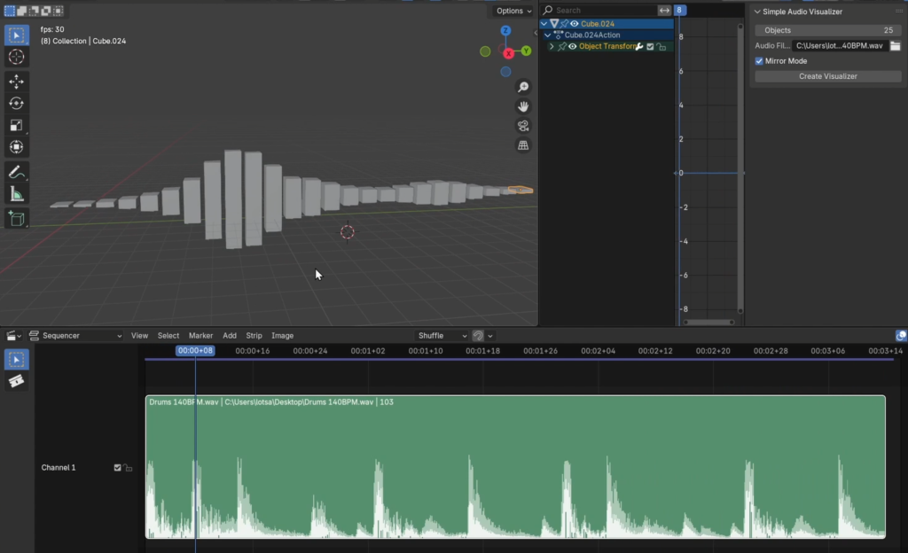Choose the Scale tool
The height and width of the screenshot is (553, 908).
[16, 125]
